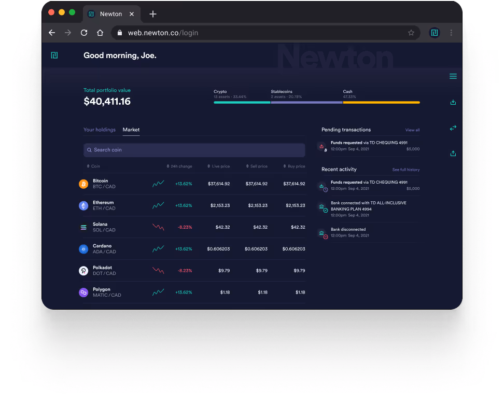This screenshot has width=504, height=403.
Task: Sort the table by Coin column
Action: click(x=93, y=166)
